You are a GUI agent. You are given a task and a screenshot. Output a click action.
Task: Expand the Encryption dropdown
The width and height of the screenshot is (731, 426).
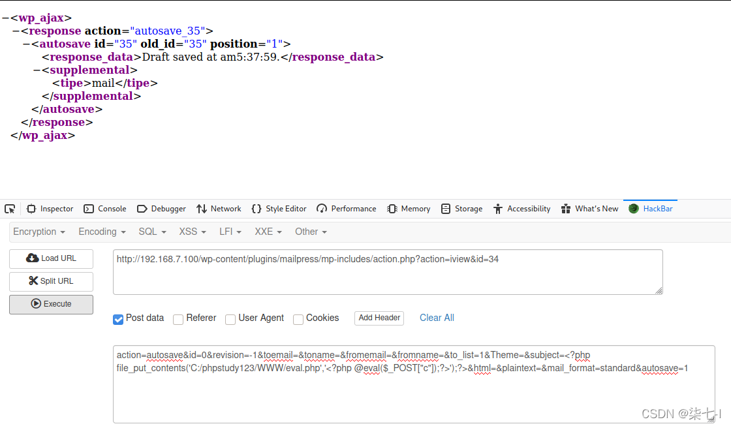(39, 232)
